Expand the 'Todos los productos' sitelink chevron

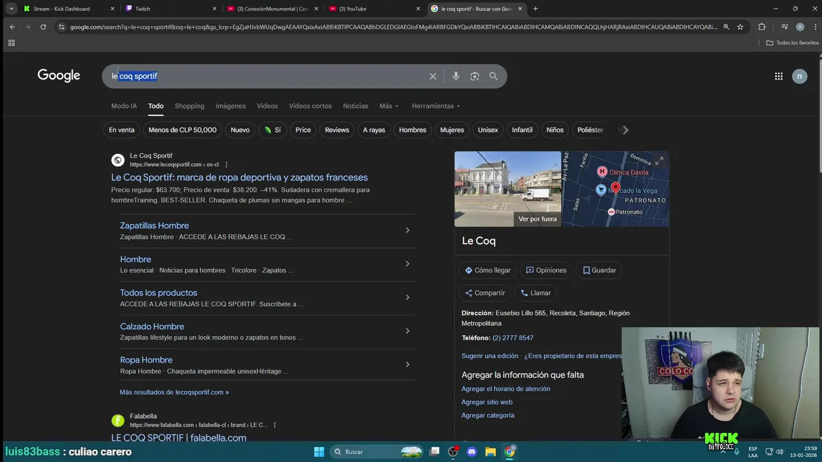pos(407,297)
